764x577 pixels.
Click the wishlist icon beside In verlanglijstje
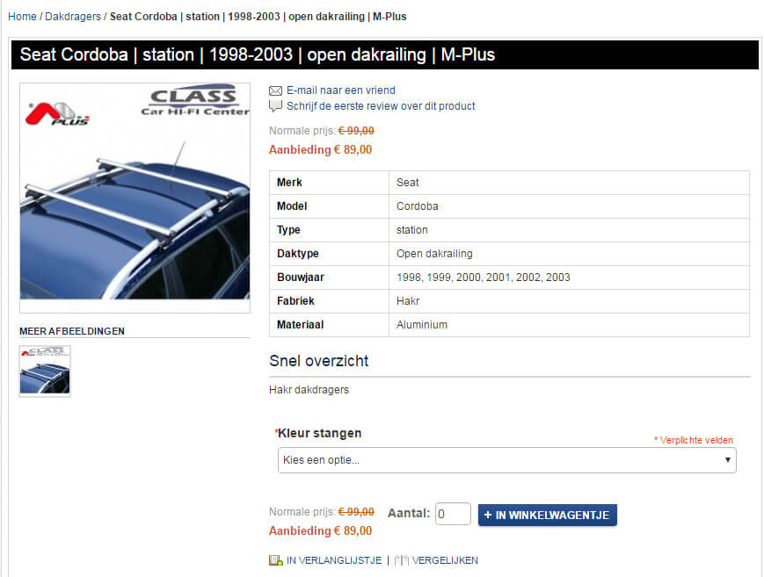pos(276,560)
